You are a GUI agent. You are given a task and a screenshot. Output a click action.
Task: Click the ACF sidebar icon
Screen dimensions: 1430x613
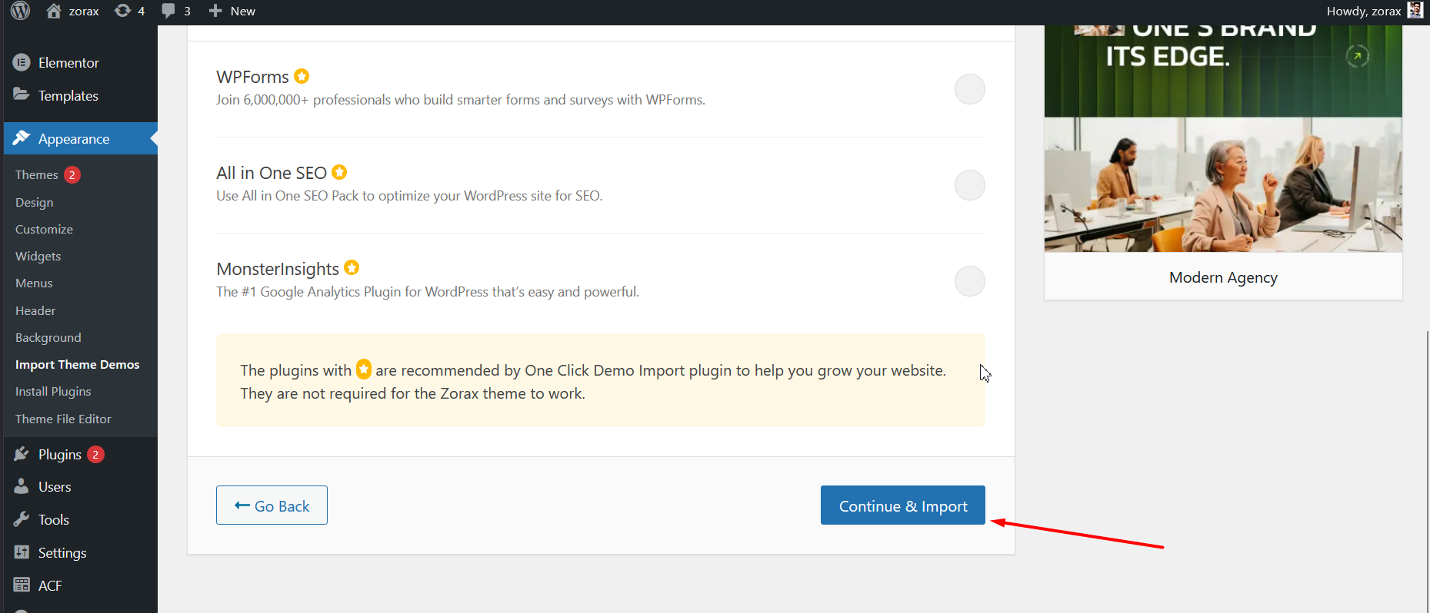(22, 585)
